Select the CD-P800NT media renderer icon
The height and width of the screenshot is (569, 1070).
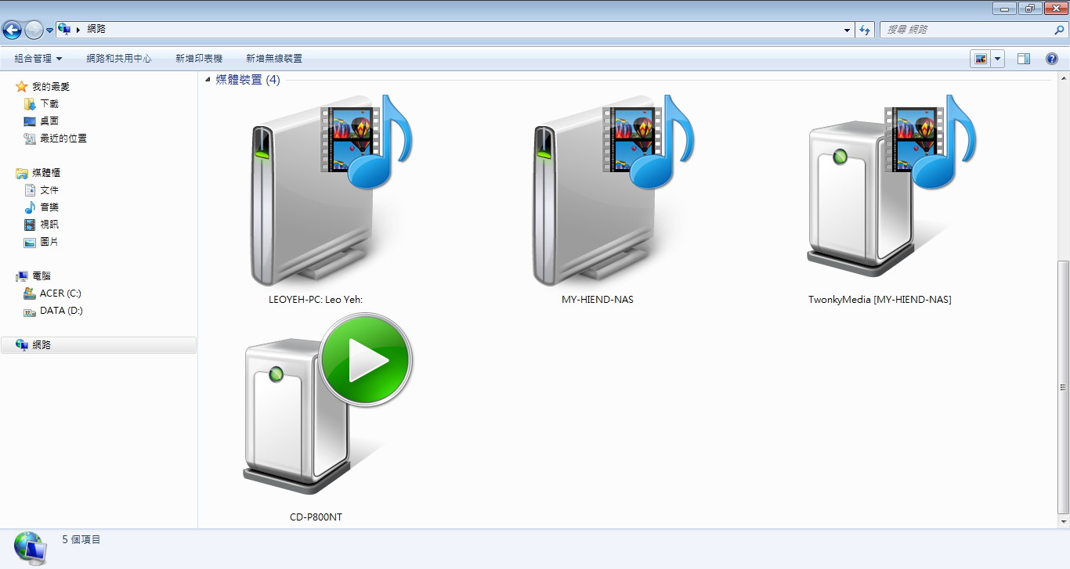327,403
